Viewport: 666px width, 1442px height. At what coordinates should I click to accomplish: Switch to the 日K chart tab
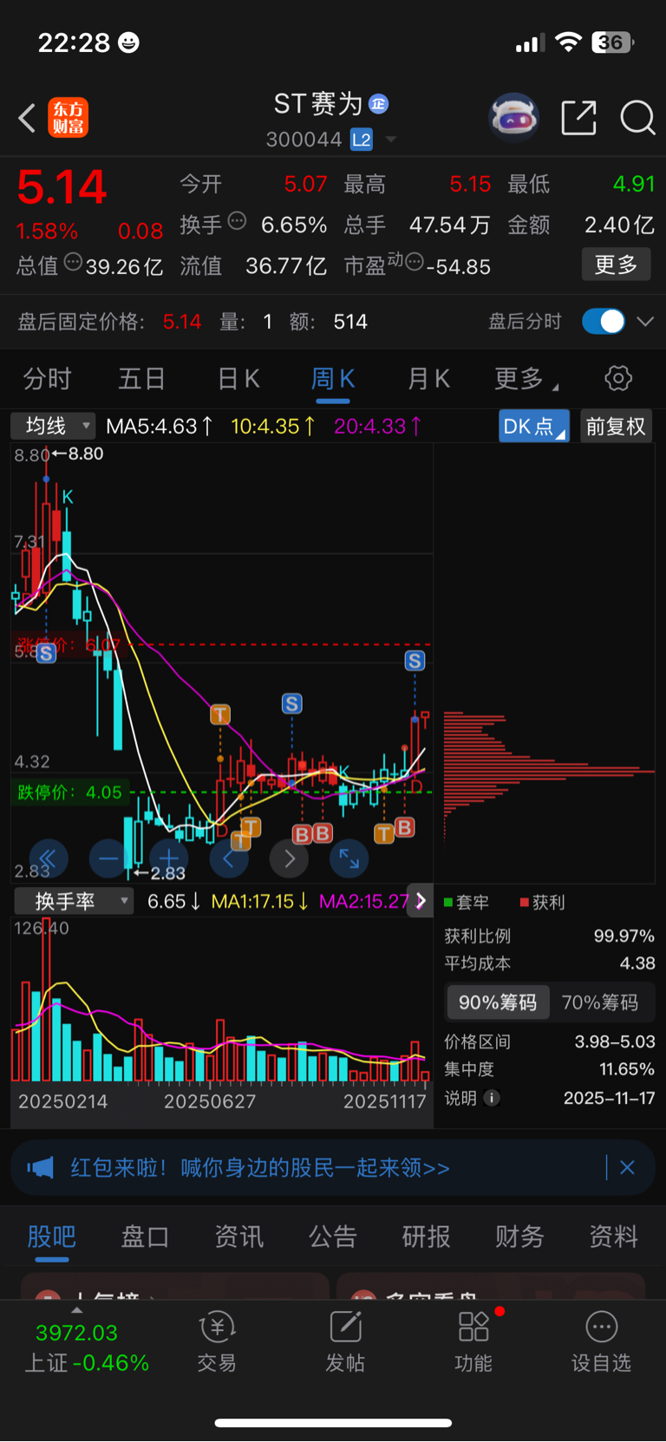pyautogui.click(x=238, y=379)
